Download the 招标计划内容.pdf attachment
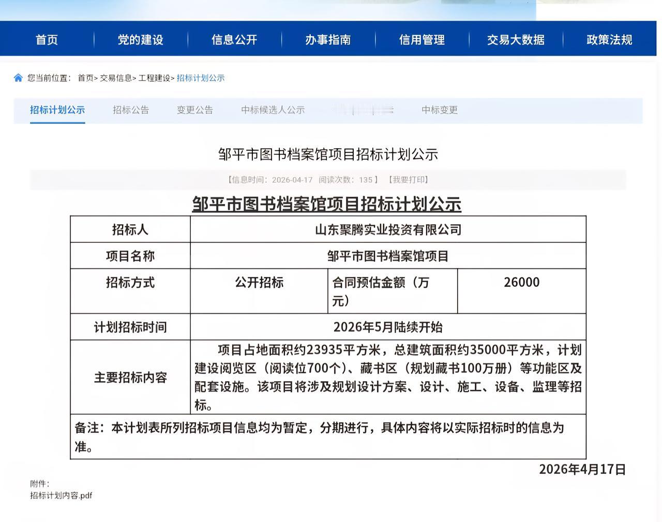The height and width of the screenshot is (522, 662). pos(61,496)
